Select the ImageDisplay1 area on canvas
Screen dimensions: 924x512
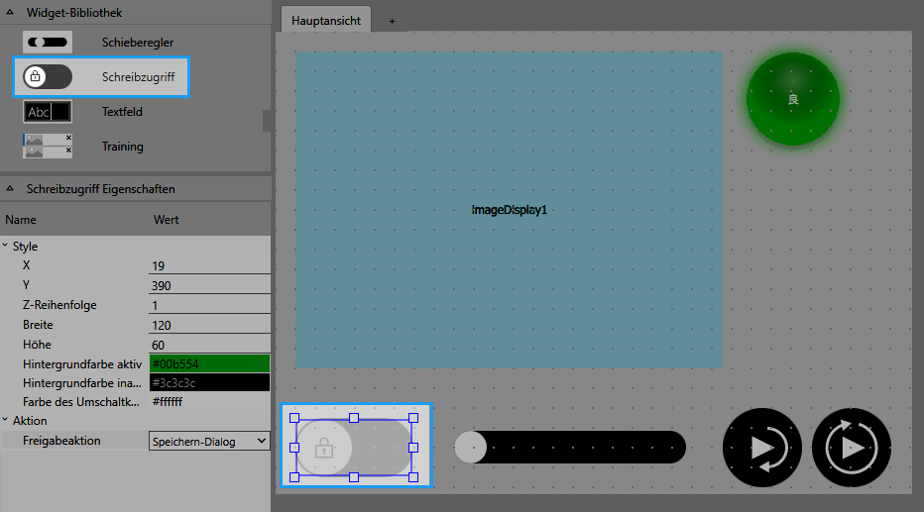(509, 210)
